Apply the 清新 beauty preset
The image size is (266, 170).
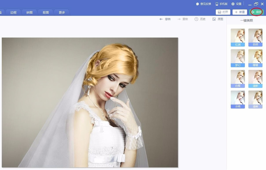point(255,79)
